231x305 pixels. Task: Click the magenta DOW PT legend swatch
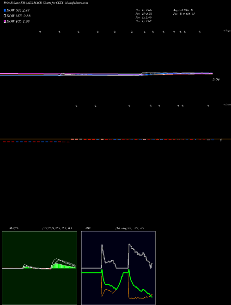tap(5, 21)
